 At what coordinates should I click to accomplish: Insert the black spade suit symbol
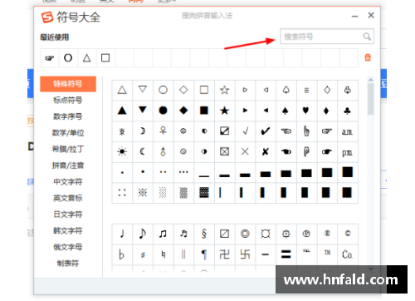(x=286, y=111)
